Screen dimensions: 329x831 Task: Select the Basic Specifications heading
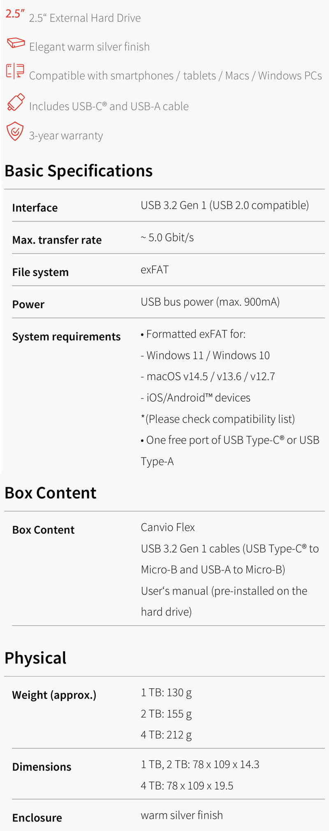(79, 171)
